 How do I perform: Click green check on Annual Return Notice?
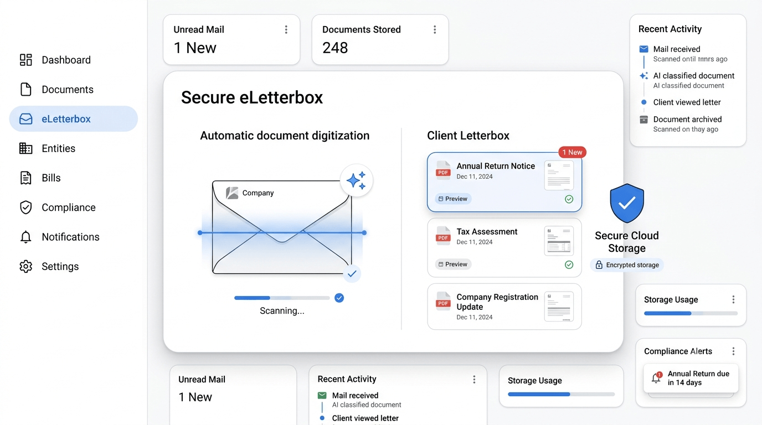click(x=569, y=199)
